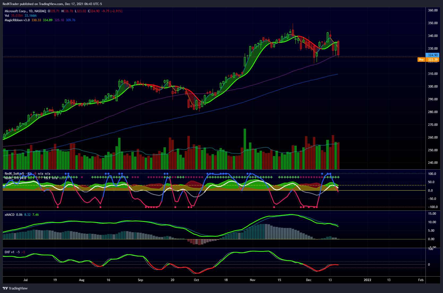The height and width of the screenshot is (293, 443).
Task: Click the 240.00 price axis label
Action: (x=433, y=163)
